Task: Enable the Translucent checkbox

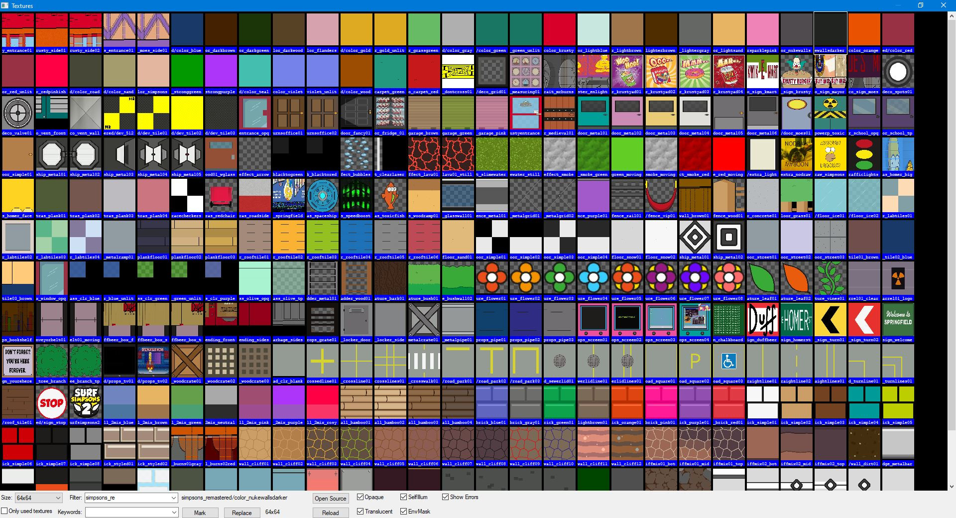Action: tap(359, 511)
